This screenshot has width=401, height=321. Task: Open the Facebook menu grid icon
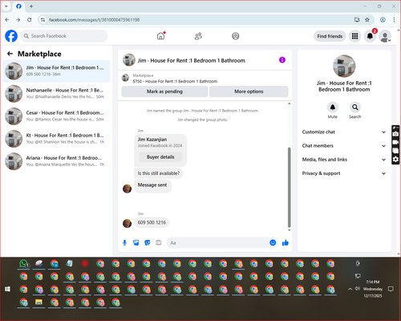click(x=354, y=36)
